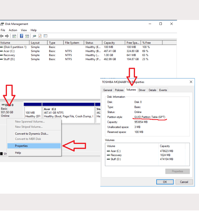Image resolution: width=199 pixels, height=211 pixels.
Task: Choose Properties from the context menu
Action: [34, 146]
